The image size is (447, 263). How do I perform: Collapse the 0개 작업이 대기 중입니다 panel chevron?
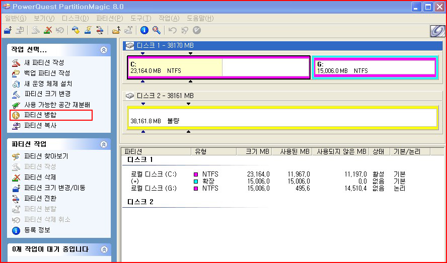[104, 249]
